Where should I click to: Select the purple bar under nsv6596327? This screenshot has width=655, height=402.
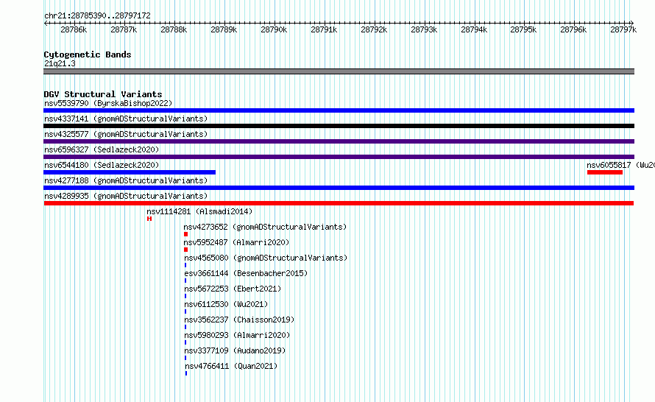[x=339, y=157]
